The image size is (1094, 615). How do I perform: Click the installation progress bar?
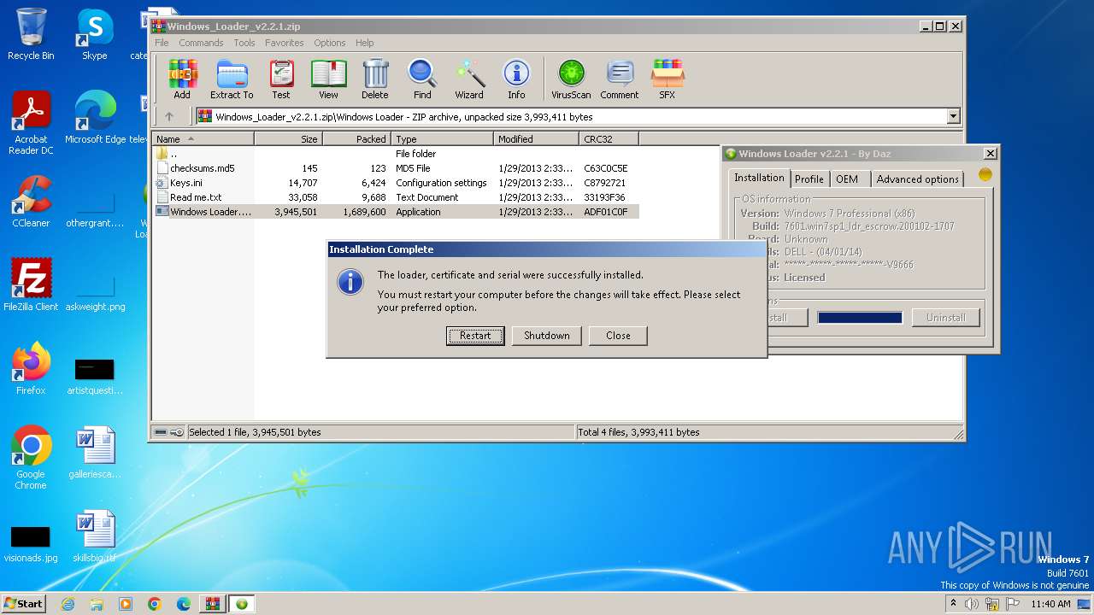(860, 318)
